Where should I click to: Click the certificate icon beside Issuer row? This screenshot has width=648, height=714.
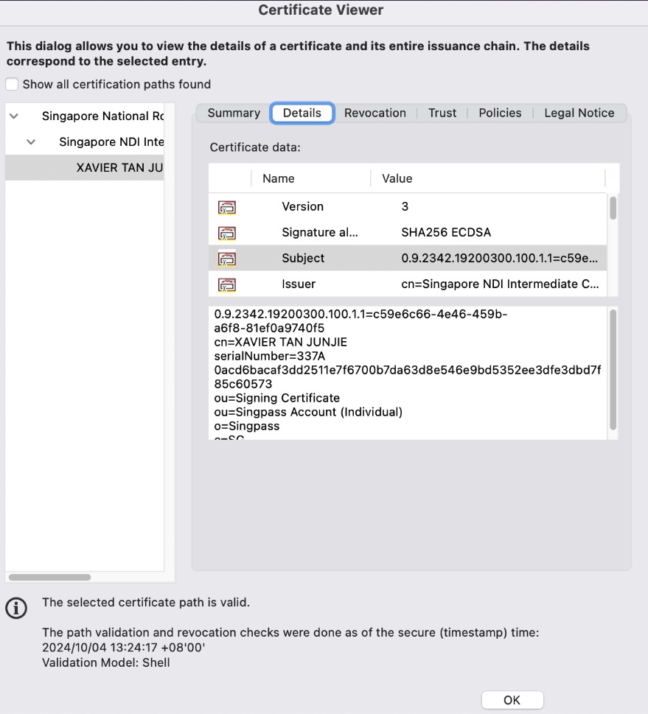pos(227,284)
